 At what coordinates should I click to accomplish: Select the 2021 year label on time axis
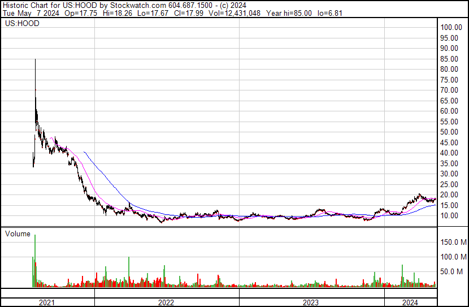click(47, 302)
